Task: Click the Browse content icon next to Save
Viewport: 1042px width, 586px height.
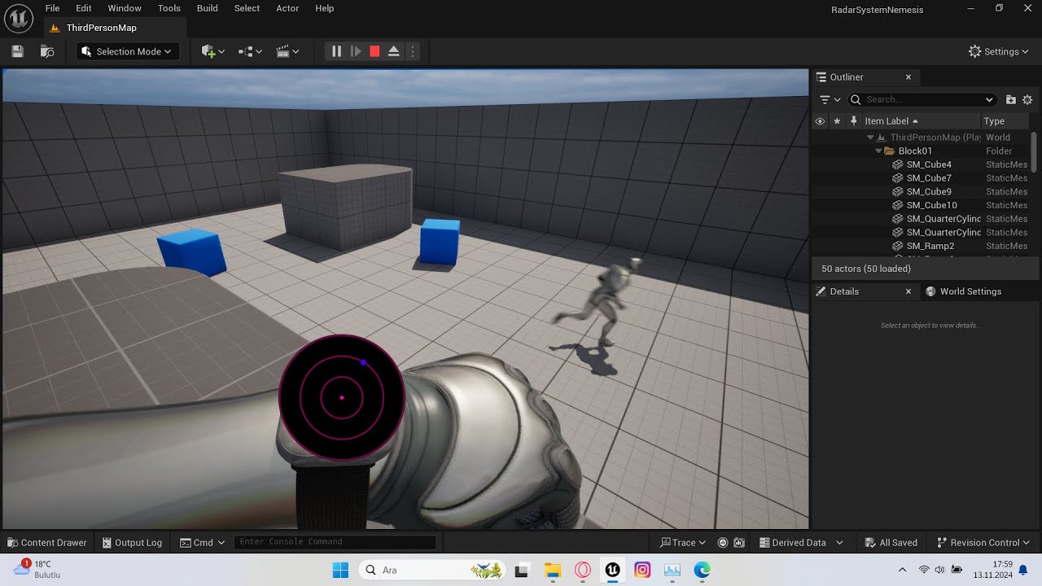Action: pos(47,51)
